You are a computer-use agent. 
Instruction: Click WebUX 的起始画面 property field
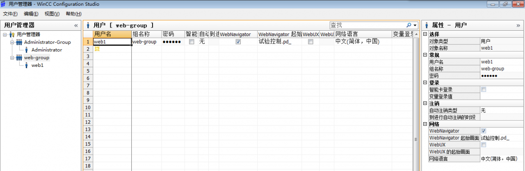pos(502,152)
